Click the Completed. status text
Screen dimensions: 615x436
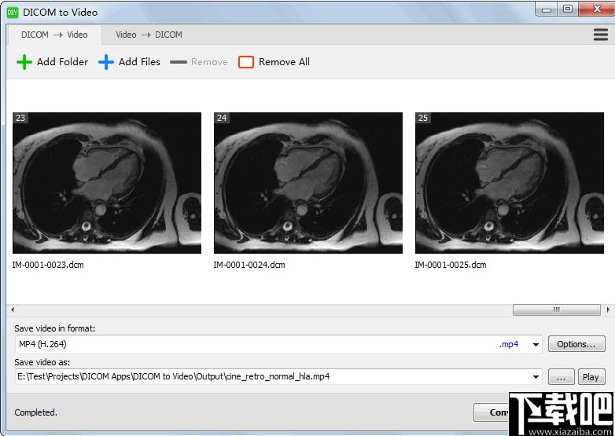pos(35,412)
